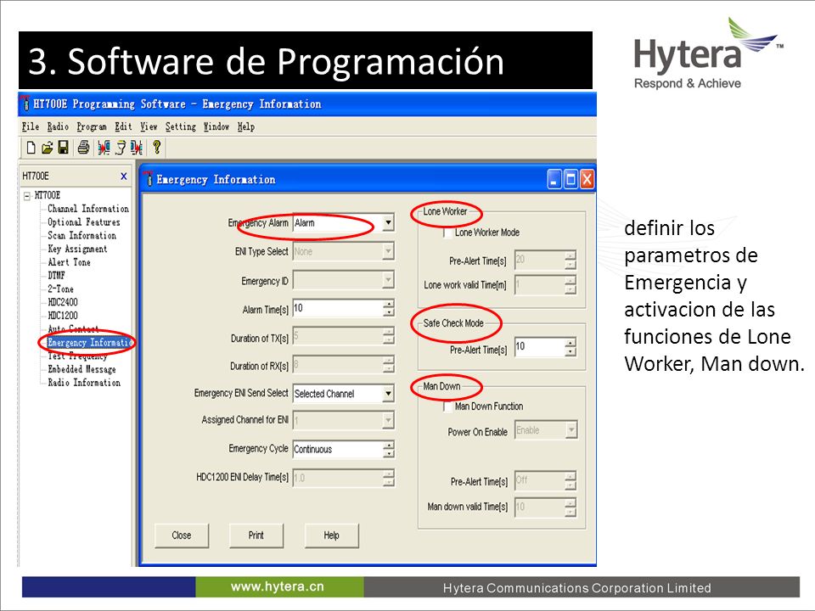Viewport: 815px width, 611px height.
Task: Open the Program menu
Action: pos(92,126)
